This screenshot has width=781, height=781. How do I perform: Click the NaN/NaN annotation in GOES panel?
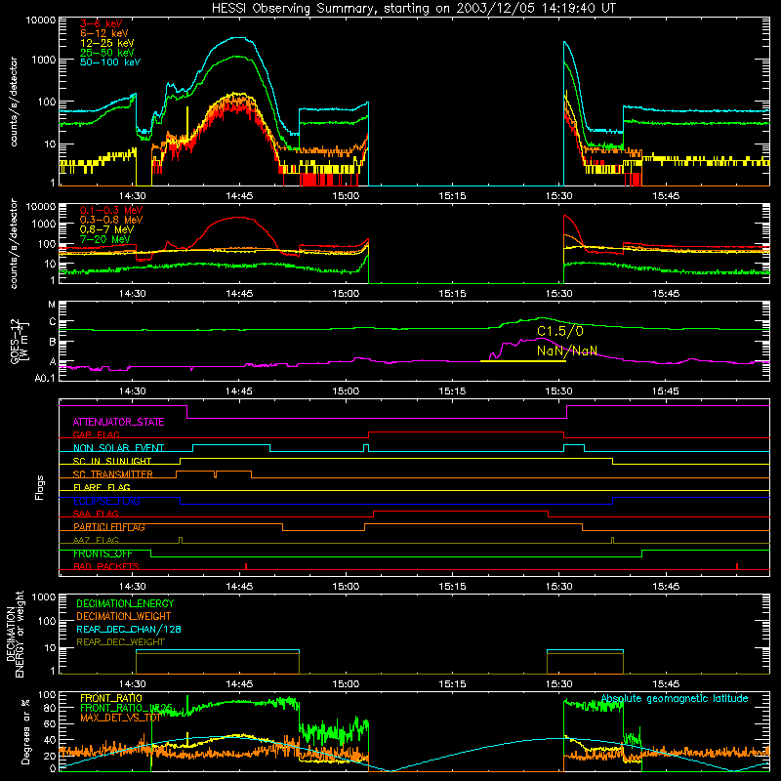(x=567, y=350)
